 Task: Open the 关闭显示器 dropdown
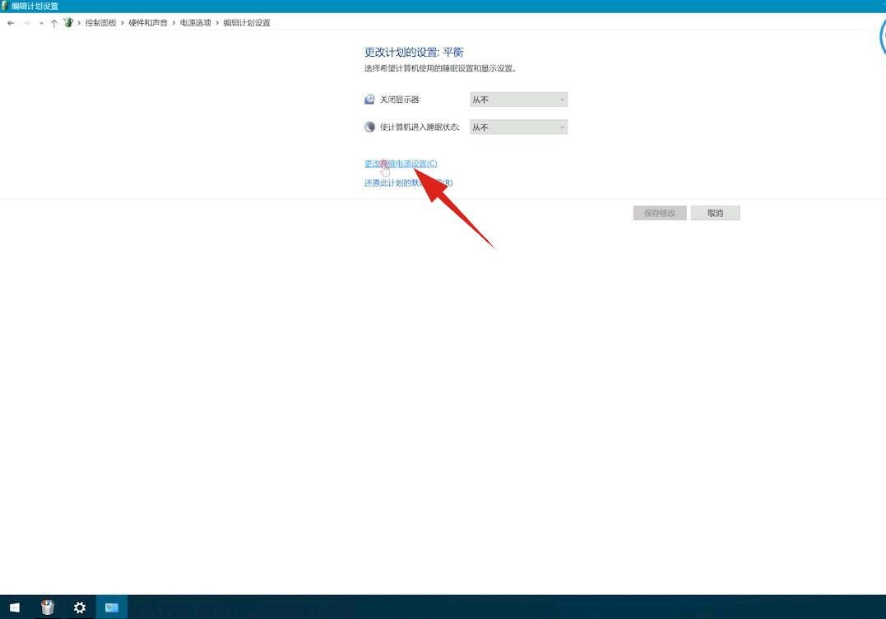tap(518, 99)
